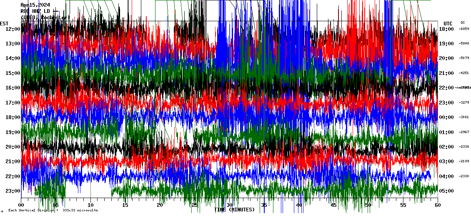The width and height of the screenshot is (471, 216).
Task: Select the 'UTC' axis header
Action: [448, 24]
